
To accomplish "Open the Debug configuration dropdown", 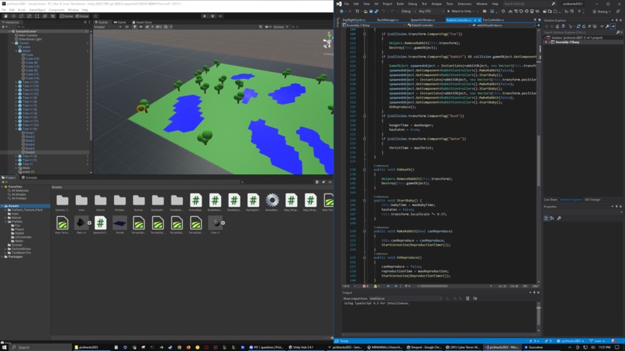I will 408,12.
